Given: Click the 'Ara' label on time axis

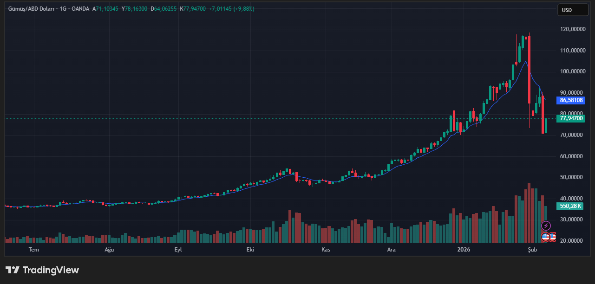Looking at the screenshot, I should pyautogui.click(x=392, y=250).
